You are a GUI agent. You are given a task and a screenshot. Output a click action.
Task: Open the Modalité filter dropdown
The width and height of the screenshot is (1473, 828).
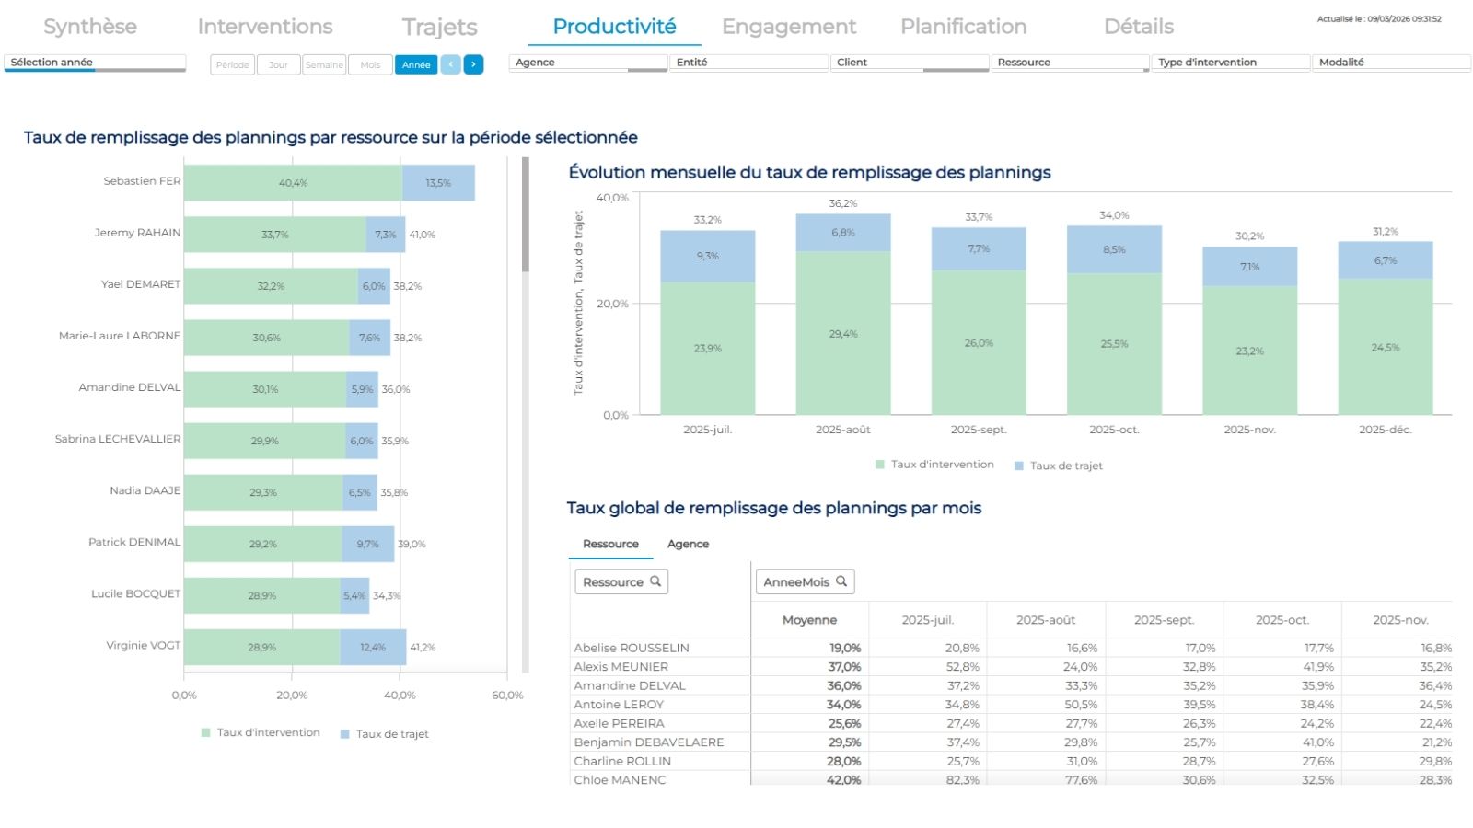pyautogui.click(x=1391, y=63)
